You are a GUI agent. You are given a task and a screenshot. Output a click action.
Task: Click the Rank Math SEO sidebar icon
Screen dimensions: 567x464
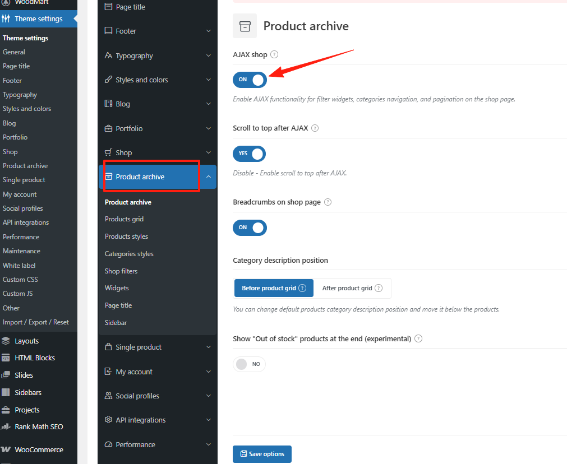click(6, 426)
